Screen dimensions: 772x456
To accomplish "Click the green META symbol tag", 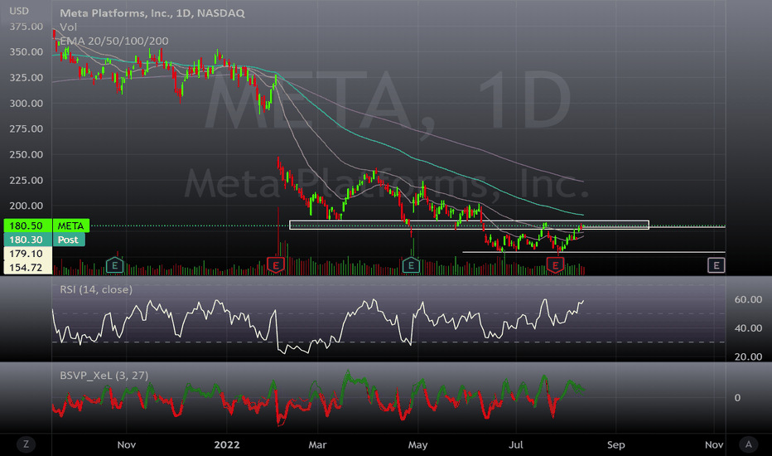I will tap(71, 226).
